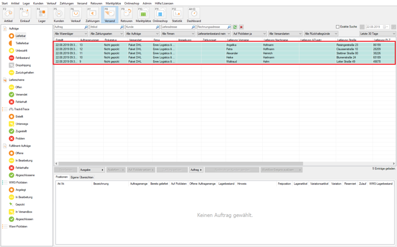
Task: Expand the Alle Warenlager dropdown
Action: point(70,34)
